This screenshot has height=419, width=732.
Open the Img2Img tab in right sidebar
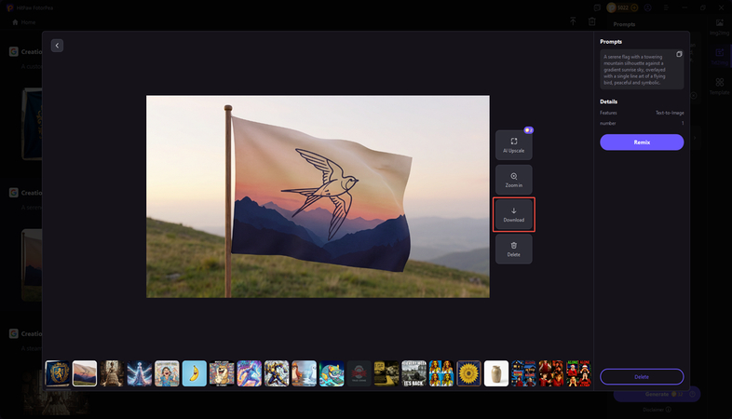(719, 27)
